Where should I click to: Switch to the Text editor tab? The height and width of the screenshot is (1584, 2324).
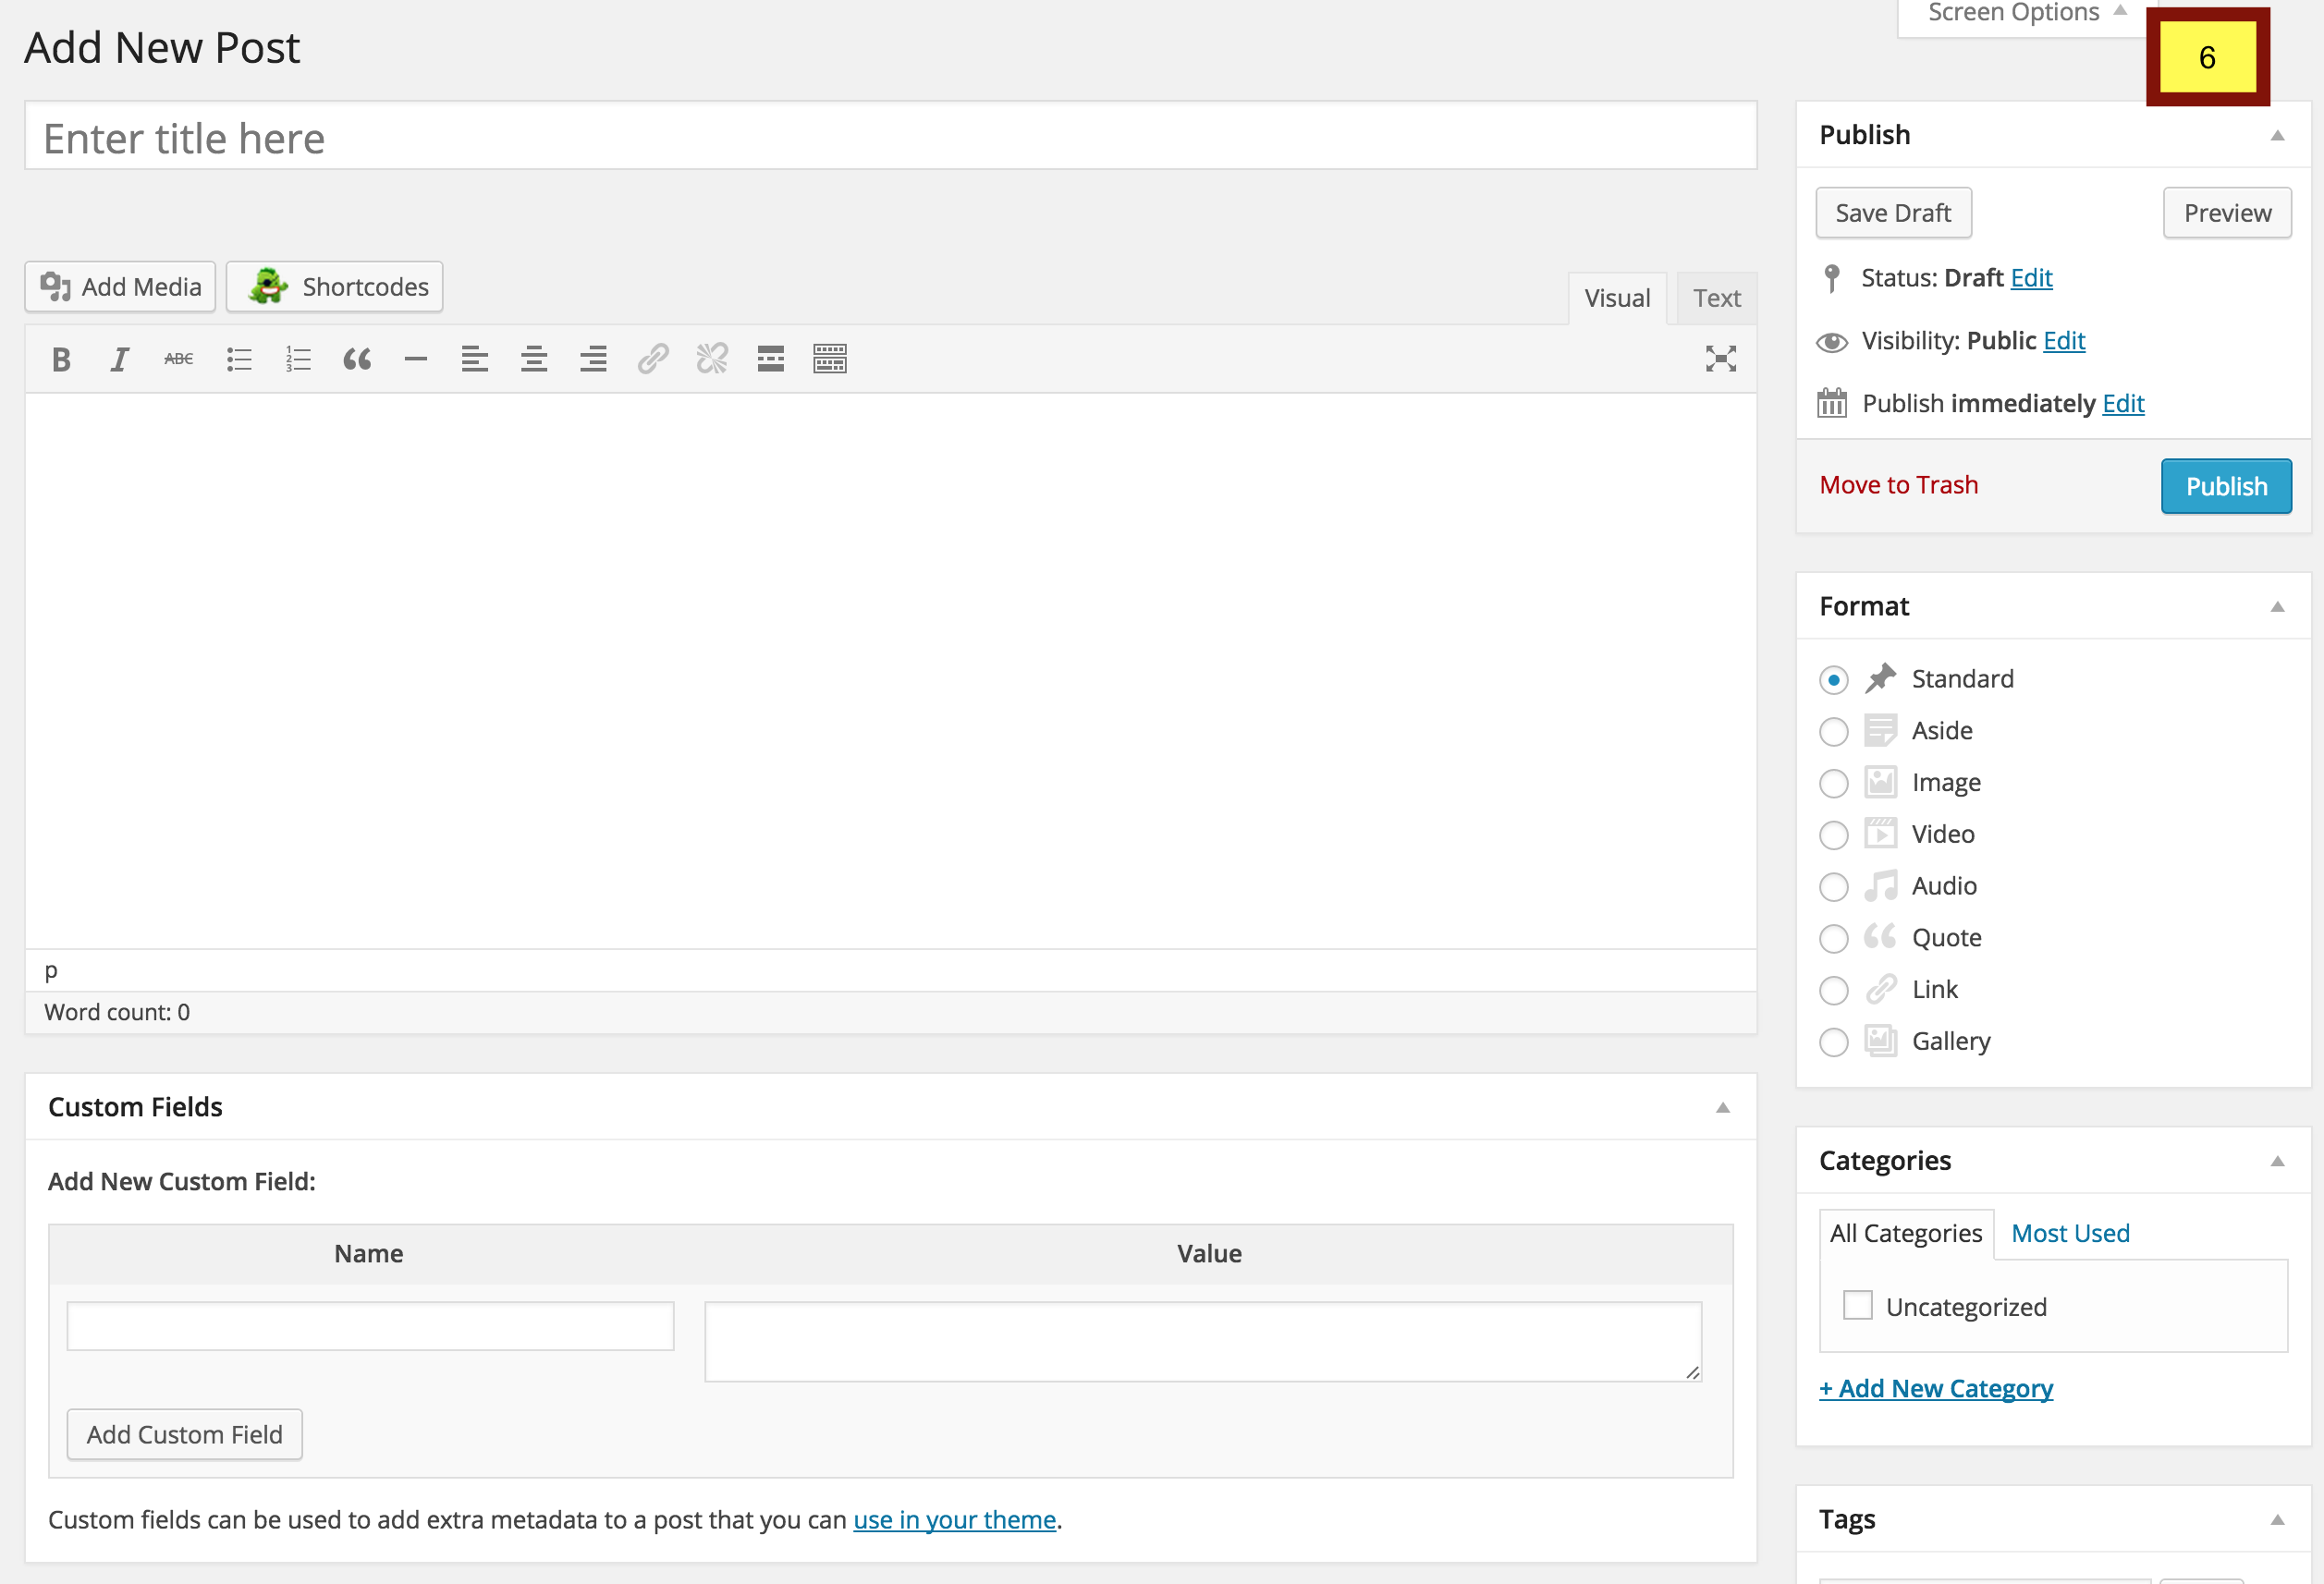tap(1716, 298)
